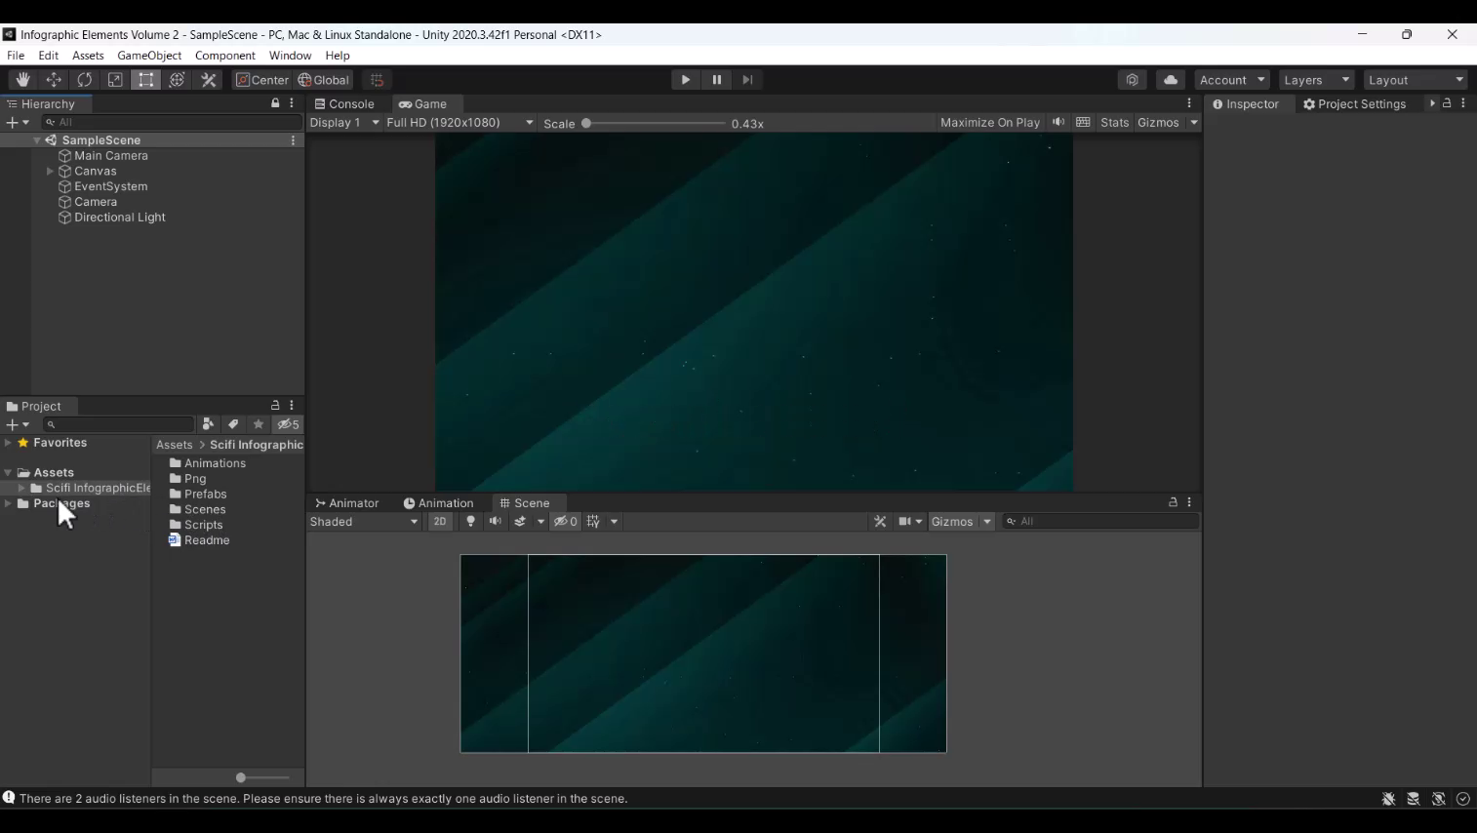Image resolution: width=1477 pixels, height=833 pixels.
Task: Toggle grid snapping icon in toolbar
Action: 377,80
